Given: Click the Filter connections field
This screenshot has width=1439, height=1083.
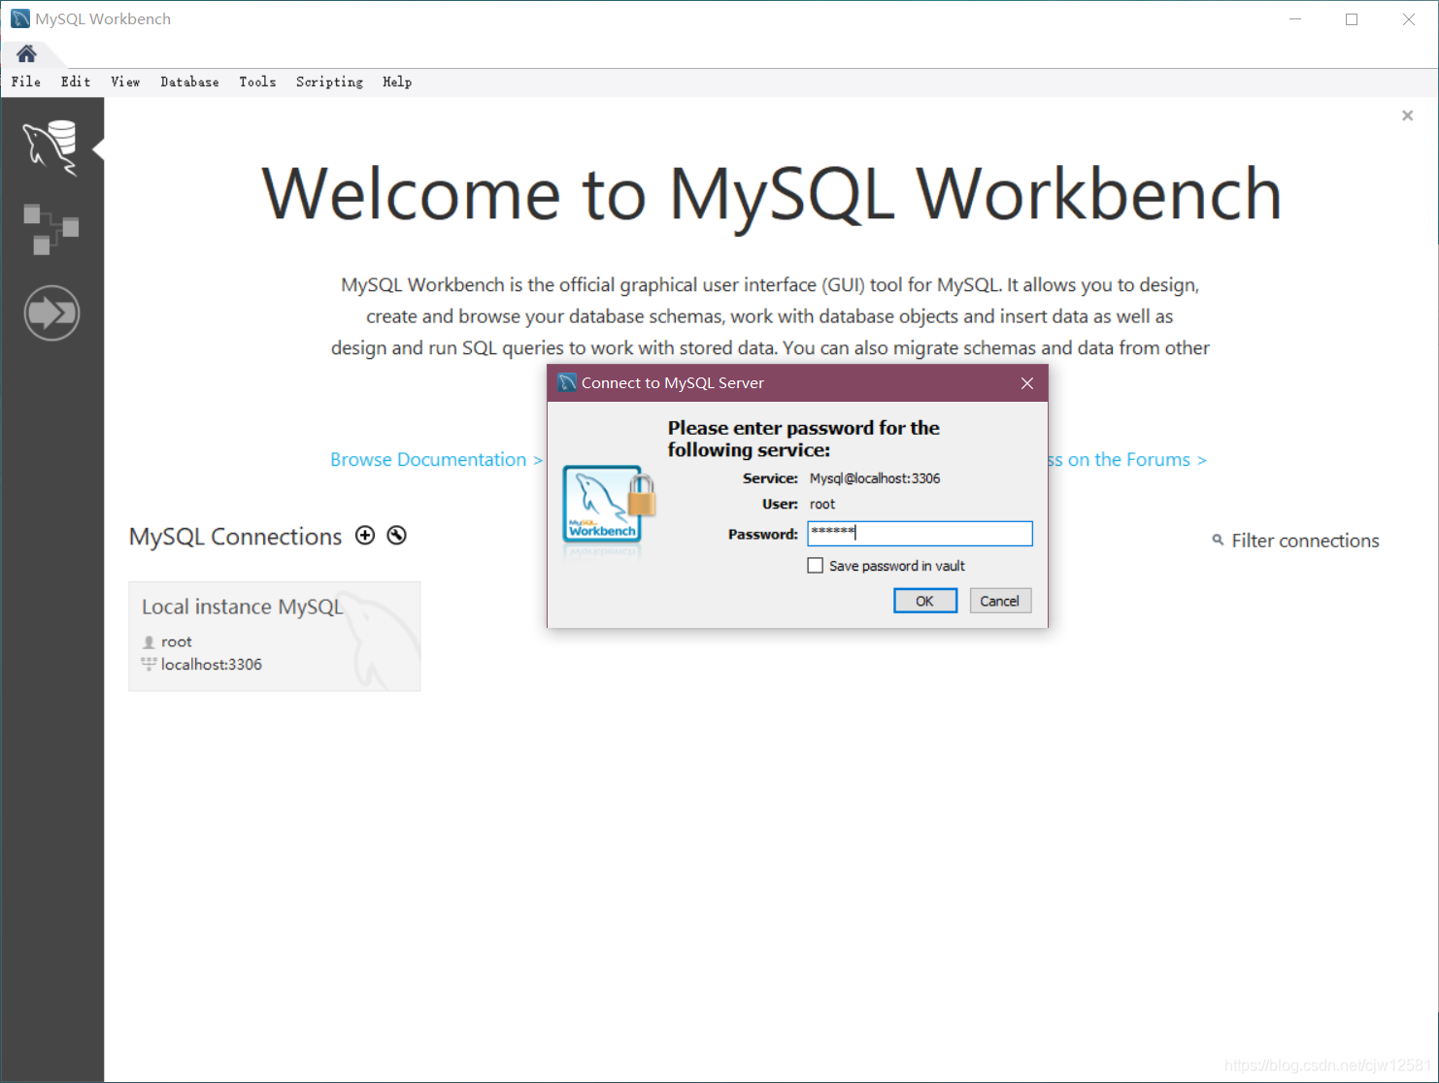Looking at the screenshot, I should 1305,541.
